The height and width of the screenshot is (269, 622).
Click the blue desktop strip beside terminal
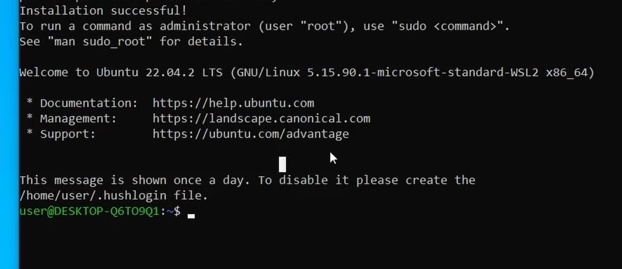click(x=9, y=134)
